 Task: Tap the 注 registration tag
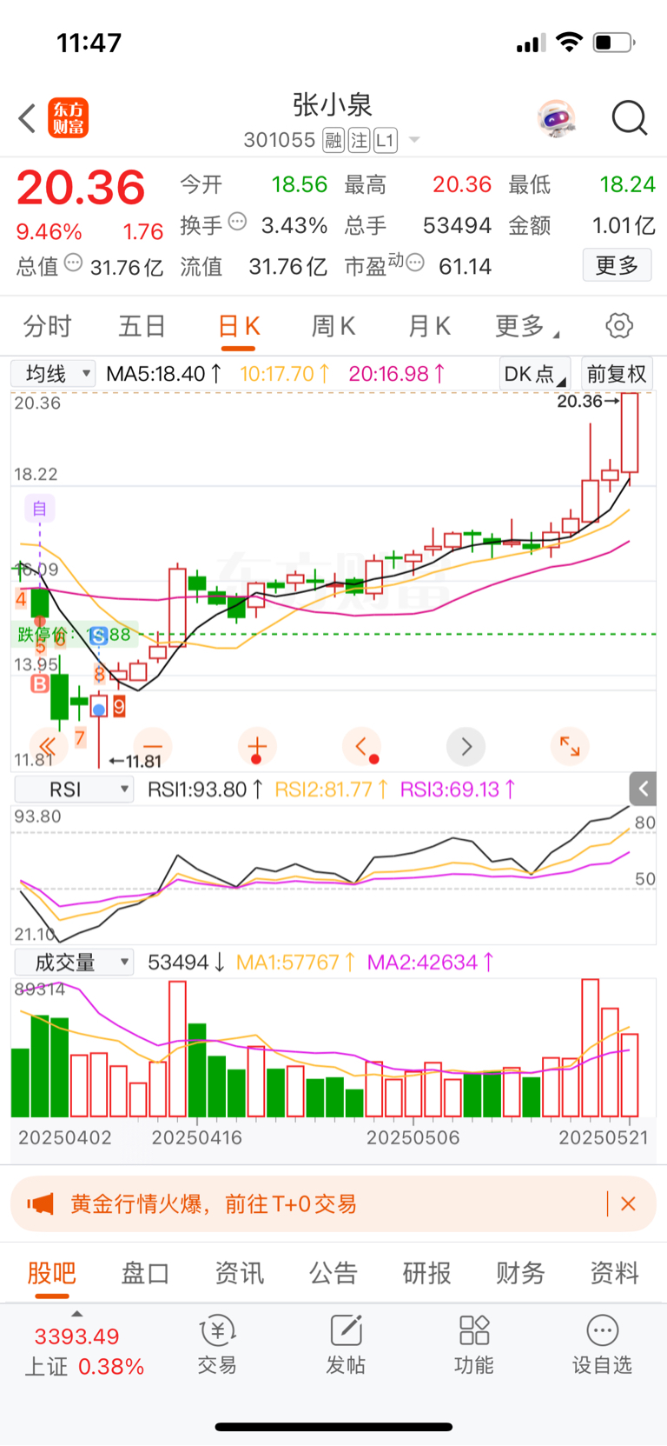pyautogui.click(x=359, y=140)
